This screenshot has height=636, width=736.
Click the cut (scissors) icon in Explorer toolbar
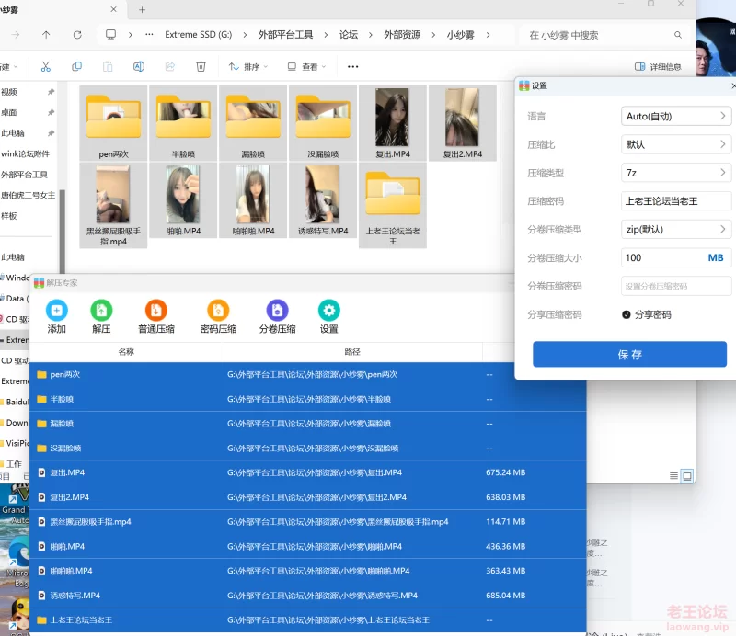pyautogui.click(x=46, y=67)
